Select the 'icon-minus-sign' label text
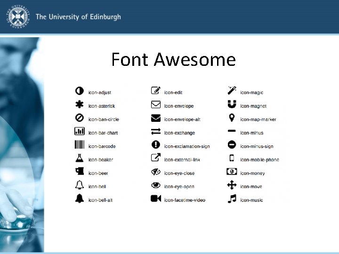Viewport: 339px width, 254px height. (257, 146)
